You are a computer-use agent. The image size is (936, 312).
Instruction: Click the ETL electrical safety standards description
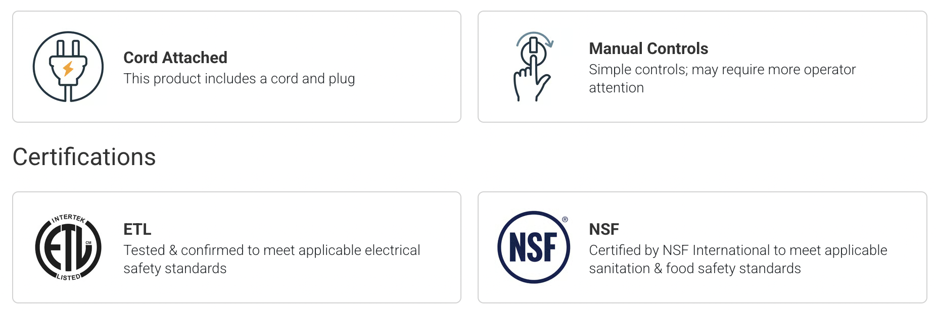(272, 259)
